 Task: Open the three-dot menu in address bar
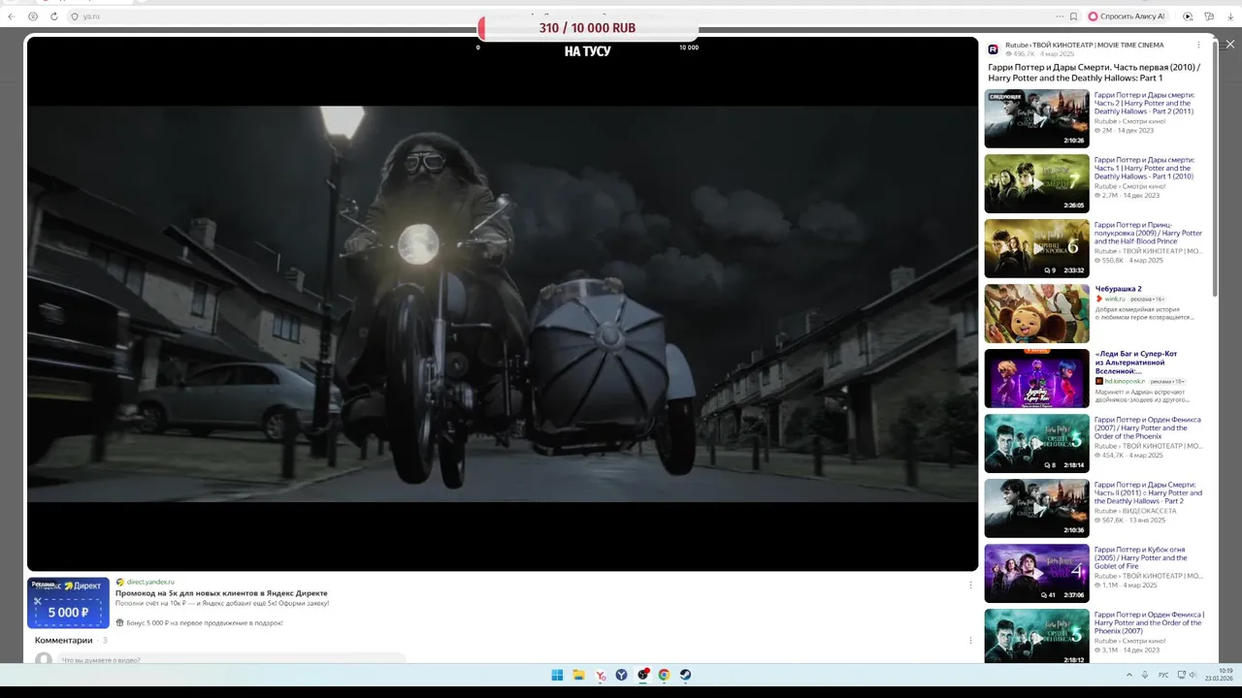coord(1060,16)
